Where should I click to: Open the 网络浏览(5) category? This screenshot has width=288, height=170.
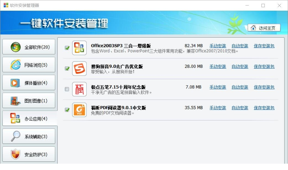29,65
